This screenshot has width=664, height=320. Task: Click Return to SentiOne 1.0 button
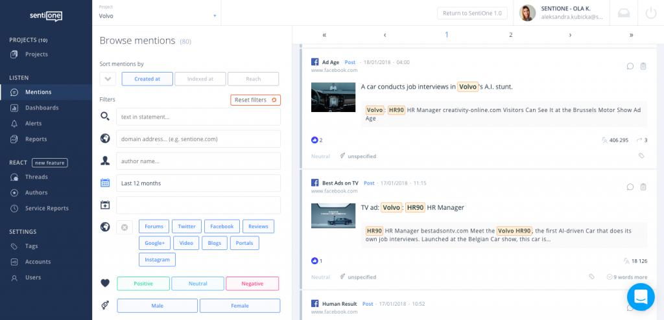click(472, 13)
